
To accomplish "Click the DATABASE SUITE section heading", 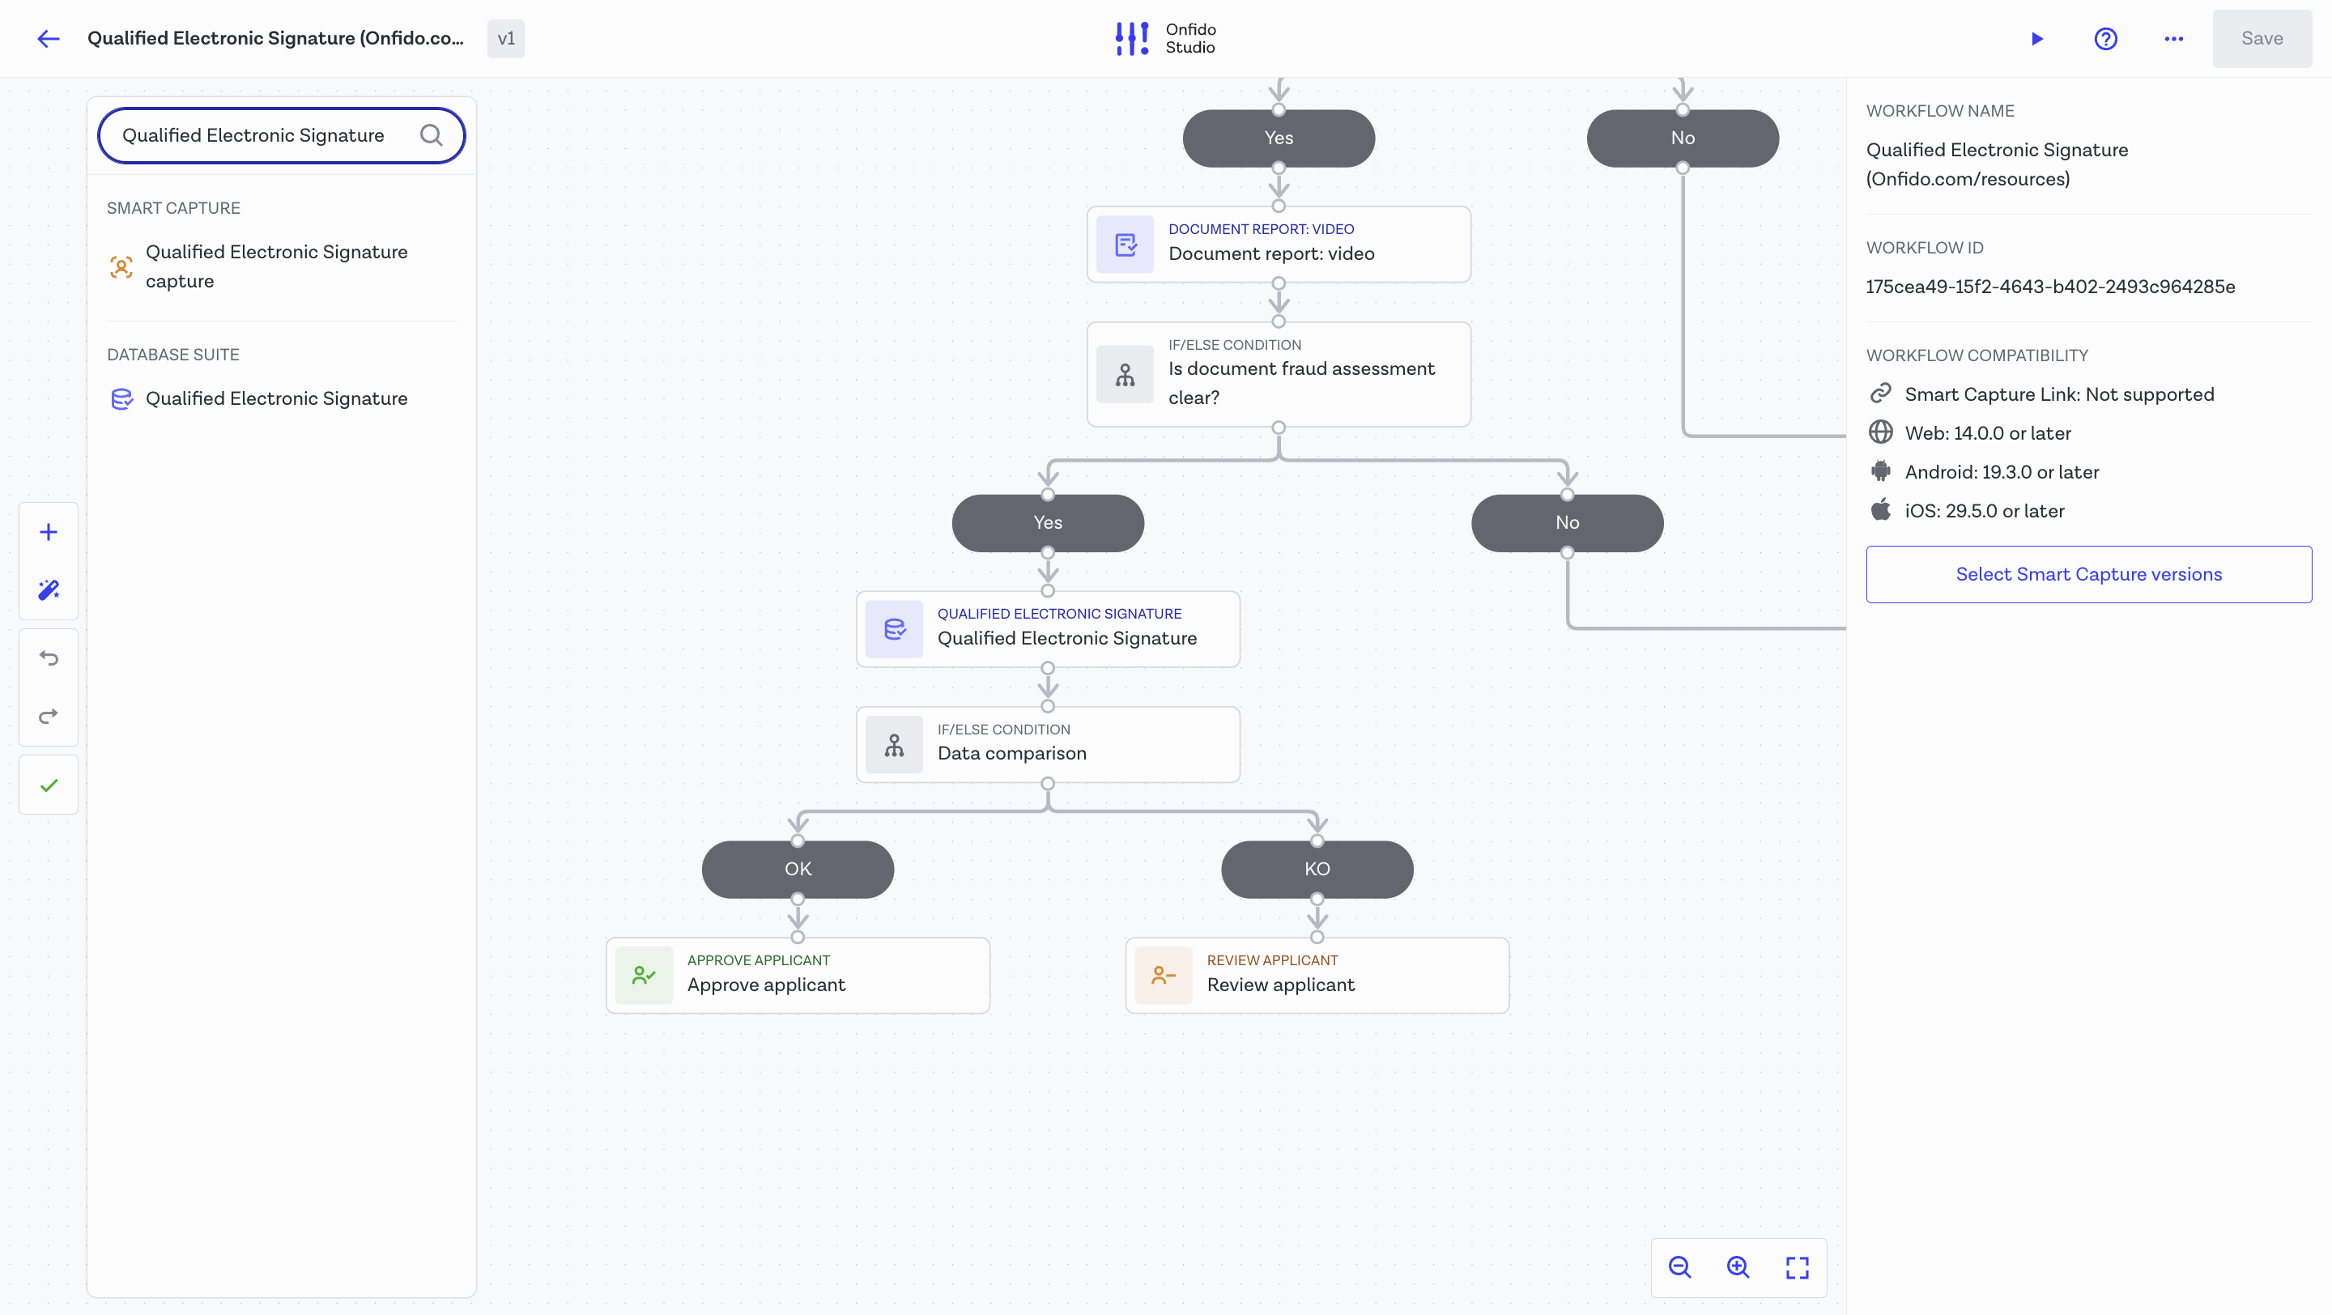I will tap(173, 355).
